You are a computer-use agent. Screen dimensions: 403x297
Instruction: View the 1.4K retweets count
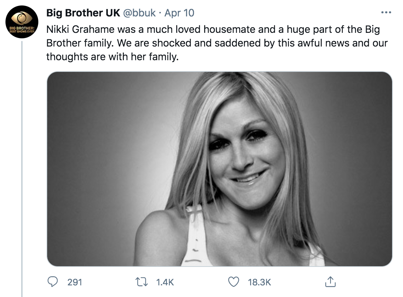pyautogui.click(x=164, y=283)
